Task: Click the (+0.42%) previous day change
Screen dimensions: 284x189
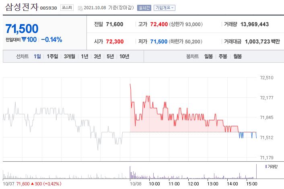Action: click(x=52, y=184)
